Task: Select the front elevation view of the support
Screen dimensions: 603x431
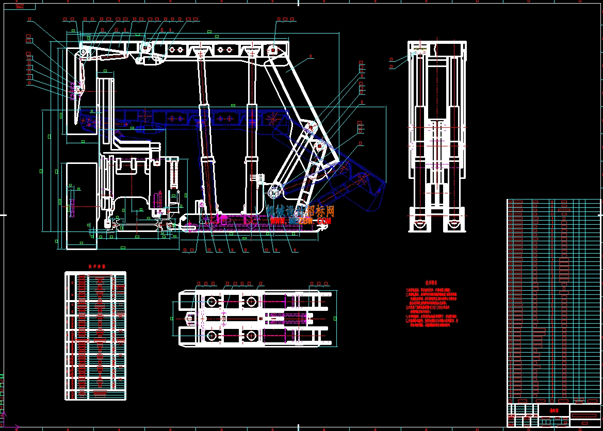Action: pyautogui.click(x=437, y=137)
